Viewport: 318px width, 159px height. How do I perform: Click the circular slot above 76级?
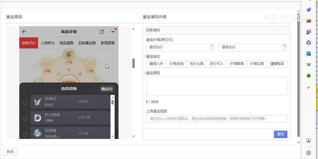point(47,63)
